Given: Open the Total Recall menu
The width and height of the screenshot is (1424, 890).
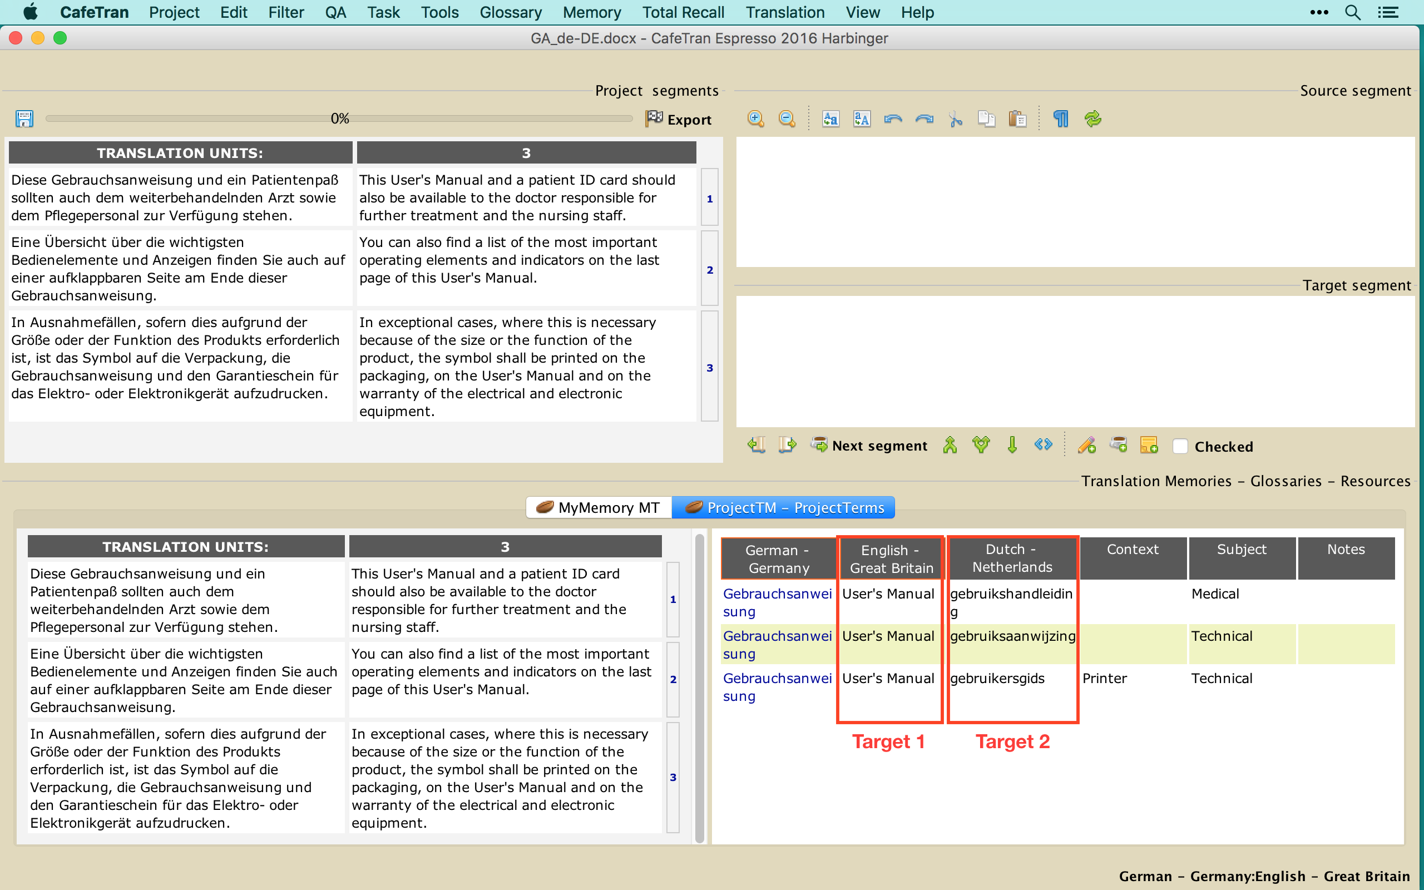Looking at the screenshot, I should click(x=683, y=12).
